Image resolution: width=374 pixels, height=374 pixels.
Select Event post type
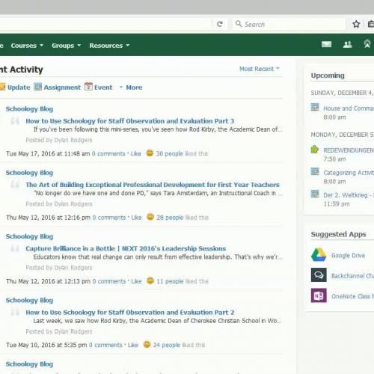coord(103,88)
